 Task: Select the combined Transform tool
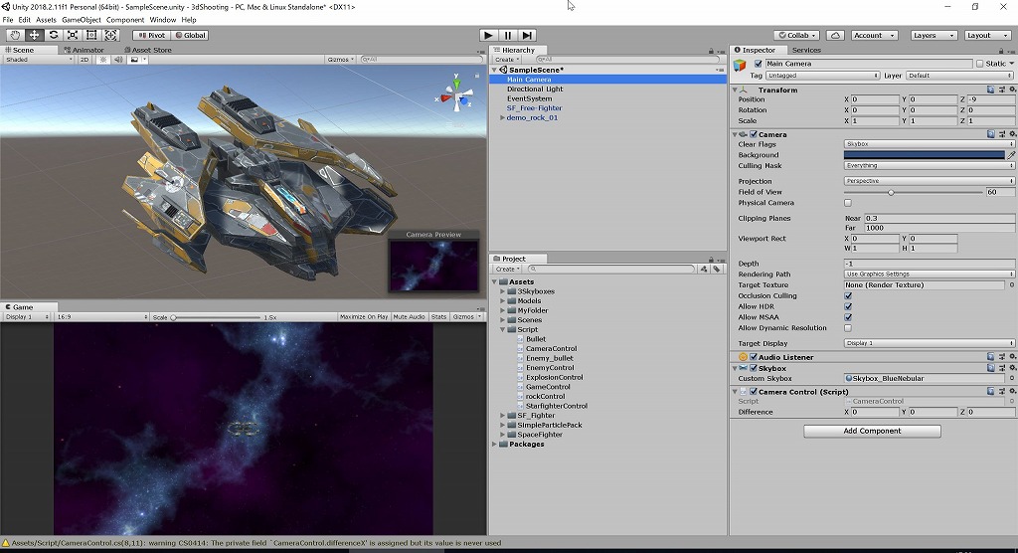[111, 35]
